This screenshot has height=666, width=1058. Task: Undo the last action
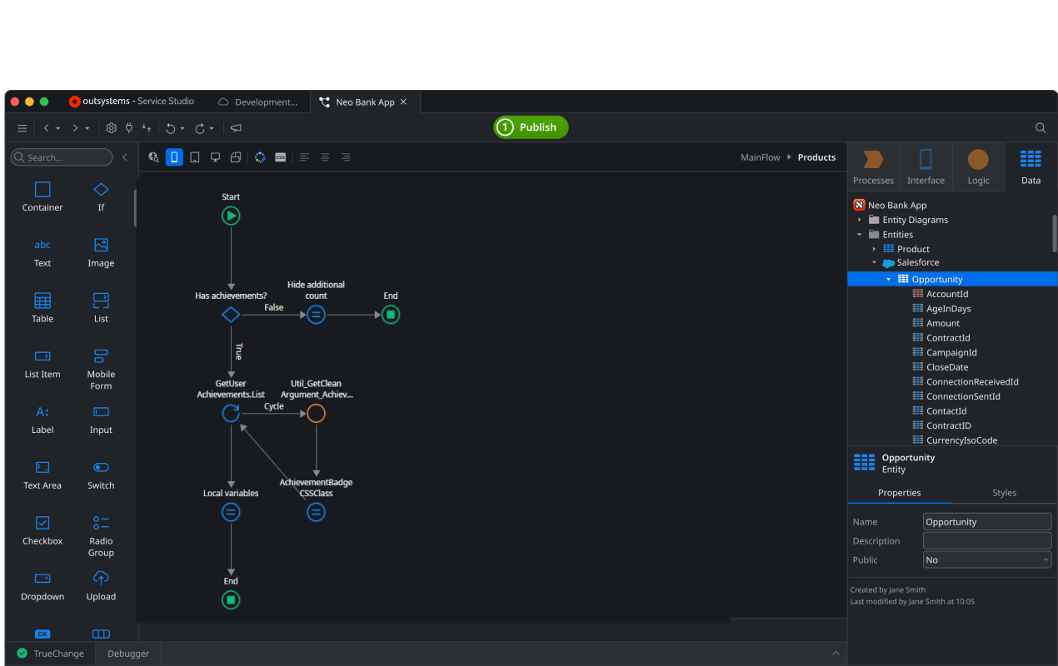tap(171, 128)
